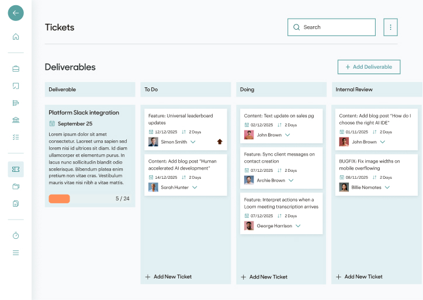Click into the Search input field
This screenshot has height=300, width=423.
tap(331, 27)
